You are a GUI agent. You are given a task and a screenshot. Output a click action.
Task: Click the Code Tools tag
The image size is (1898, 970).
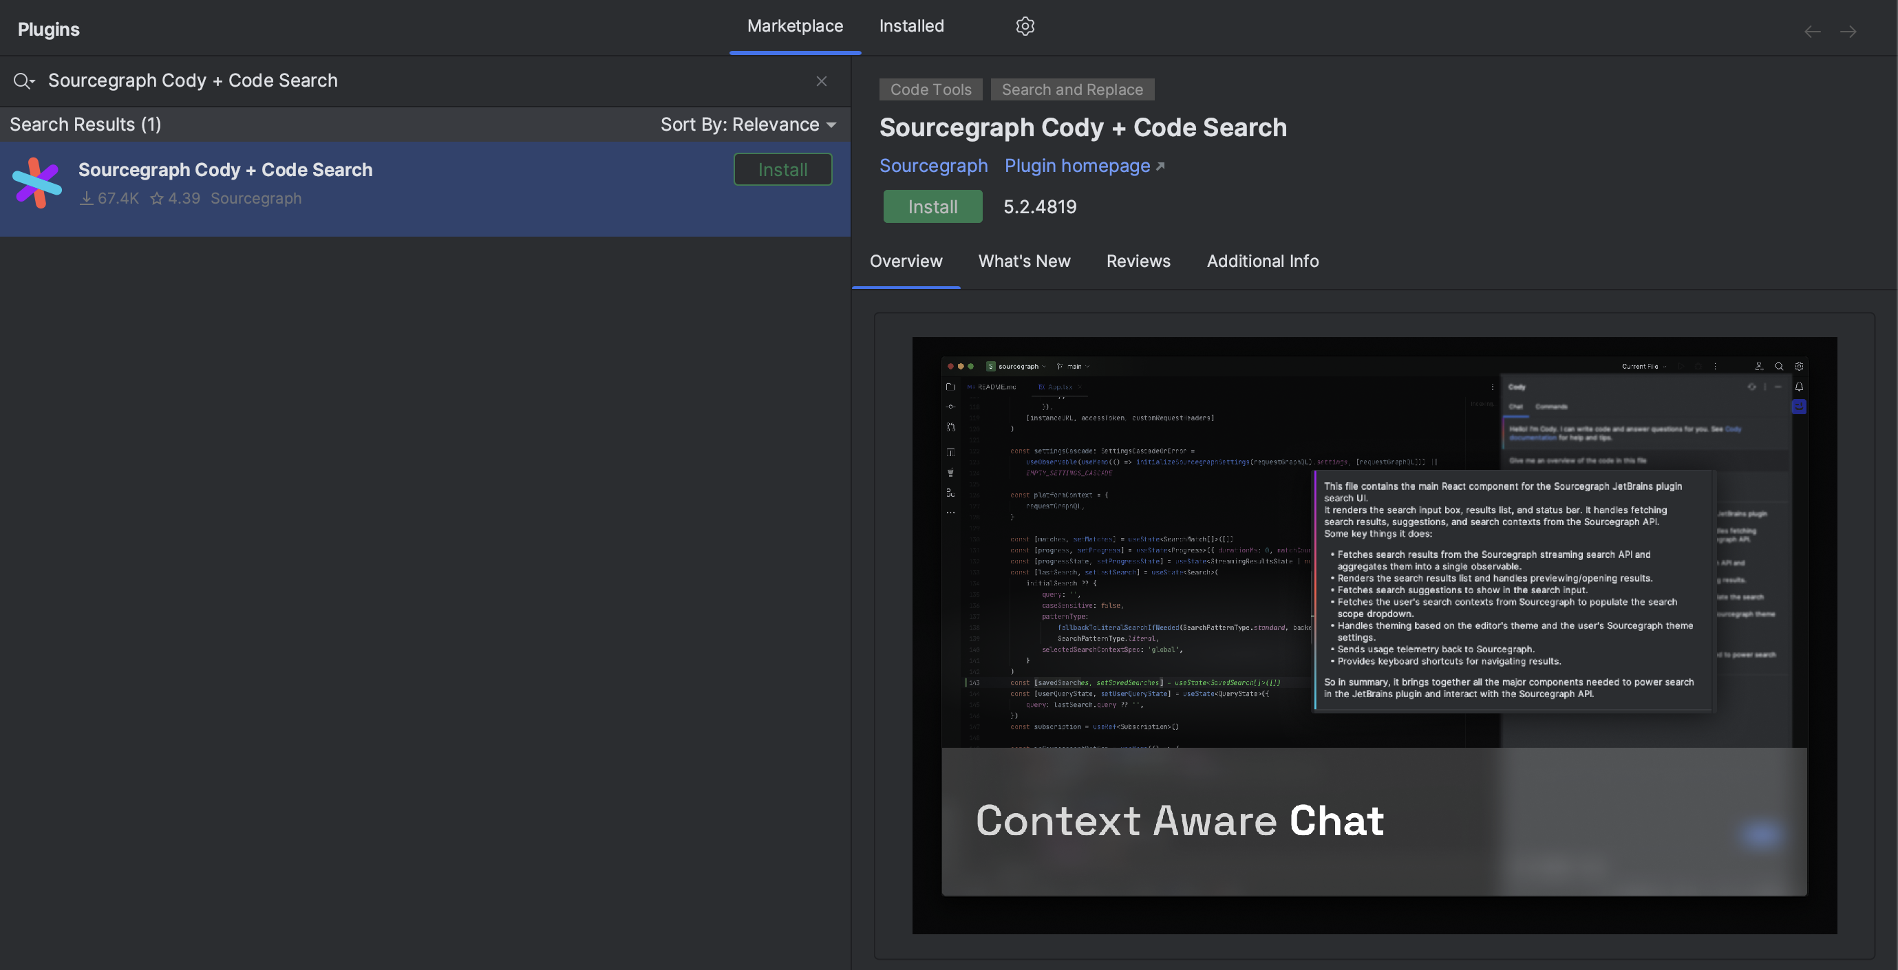[x=930, y=90]
